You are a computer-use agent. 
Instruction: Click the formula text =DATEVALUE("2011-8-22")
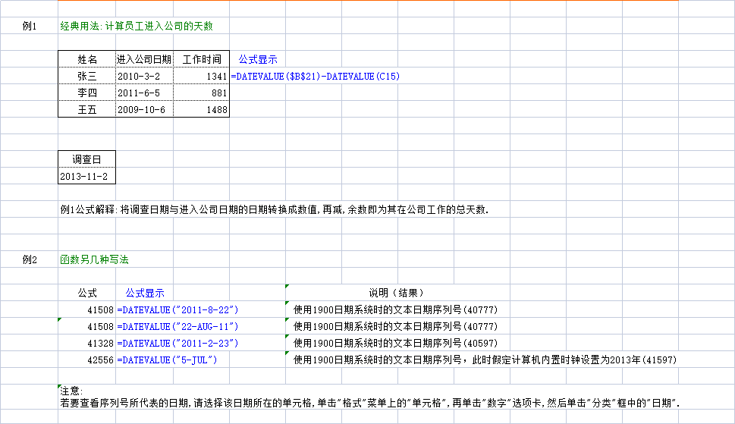click(177, 310)
